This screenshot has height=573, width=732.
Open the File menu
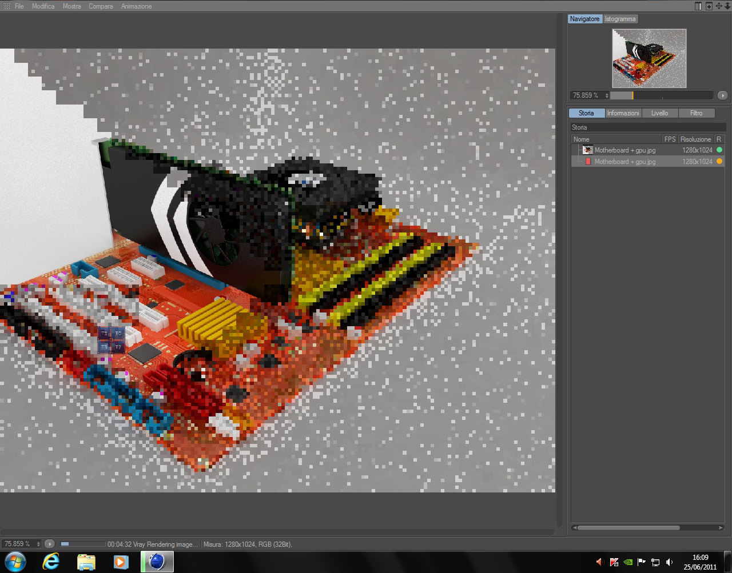coord(19,6)
